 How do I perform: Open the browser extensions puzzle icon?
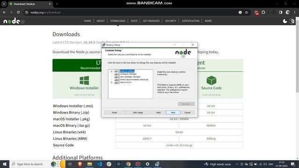263,13
